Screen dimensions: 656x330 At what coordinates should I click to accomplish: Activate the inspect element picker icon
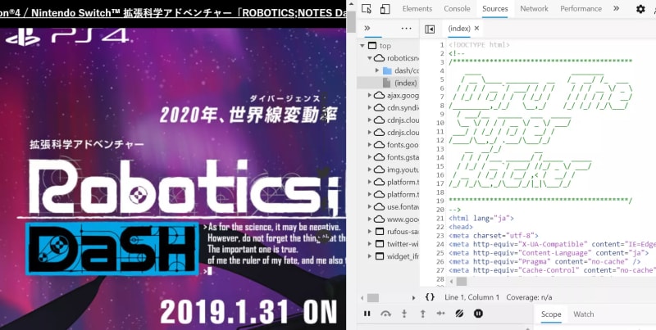tap(367, 9)
